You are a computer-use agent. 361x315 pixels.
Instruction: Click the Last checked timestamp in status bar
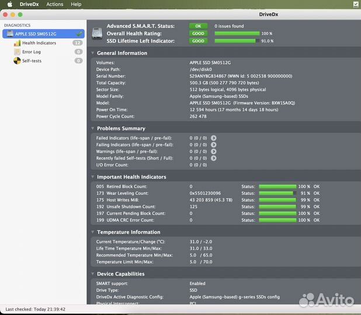35,309
